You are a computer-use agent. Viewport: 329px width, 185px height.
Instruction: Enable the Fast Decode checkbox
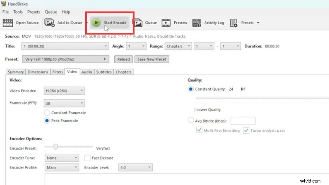[x=87, y=158]
